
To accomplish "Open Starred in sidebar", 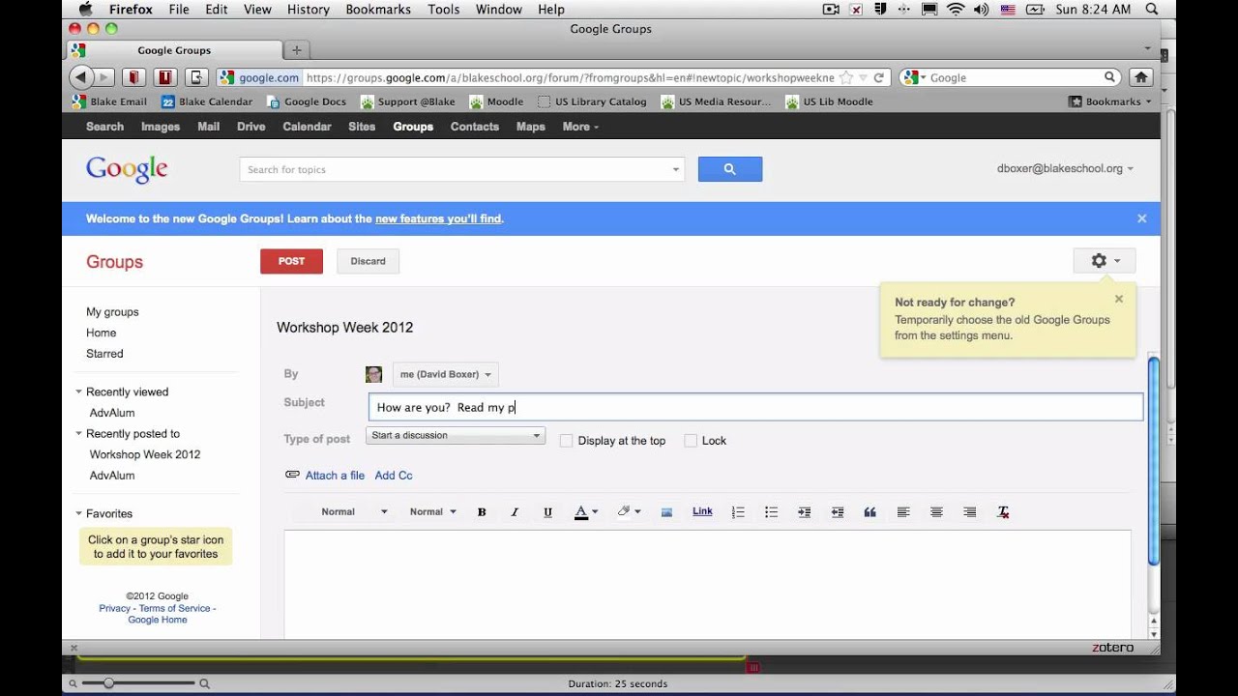I will [x=104, y=354].
